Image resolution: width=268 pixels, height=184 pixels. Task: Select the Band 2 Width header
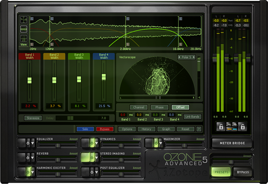(x=54, y=56)
